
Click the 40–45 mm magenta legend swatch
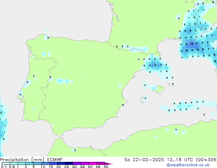(93, 164)
